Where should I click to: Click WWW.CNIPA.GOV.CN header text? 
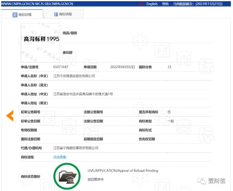coord(18,4)
